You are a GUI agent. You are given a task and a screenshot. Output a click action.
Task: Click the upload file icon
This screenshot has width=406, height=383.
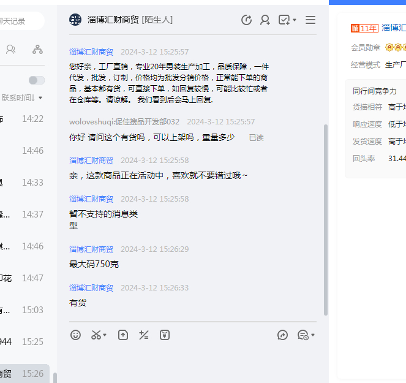coord(123,335)
